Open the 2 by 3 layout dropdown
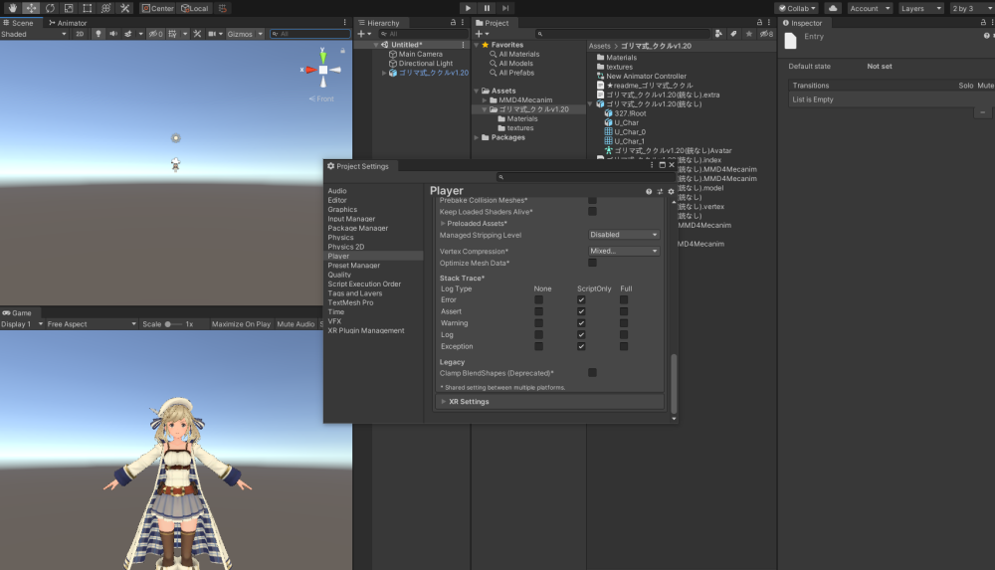995x570 pixels. click(x=971, y=8)
